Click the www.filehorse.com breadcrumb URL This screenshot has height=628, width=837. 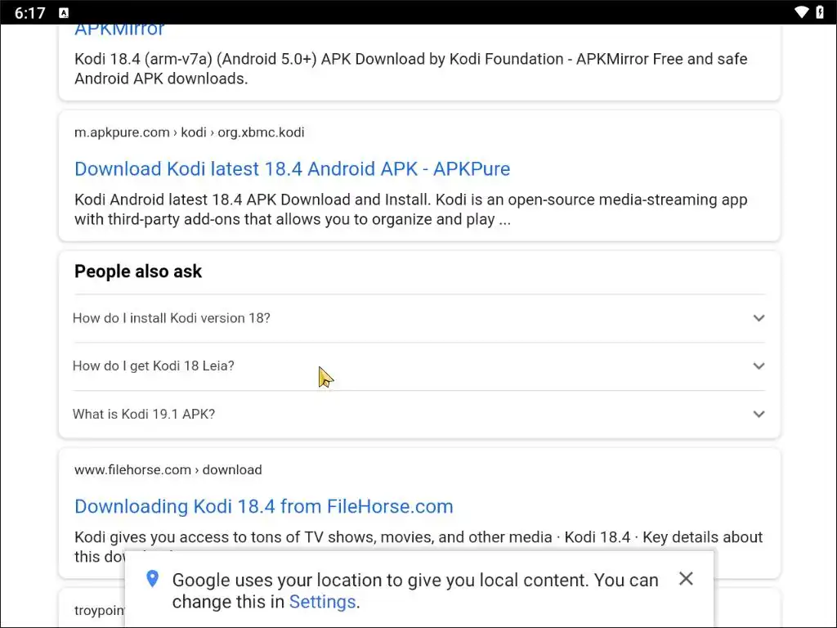tap(168, 470)
